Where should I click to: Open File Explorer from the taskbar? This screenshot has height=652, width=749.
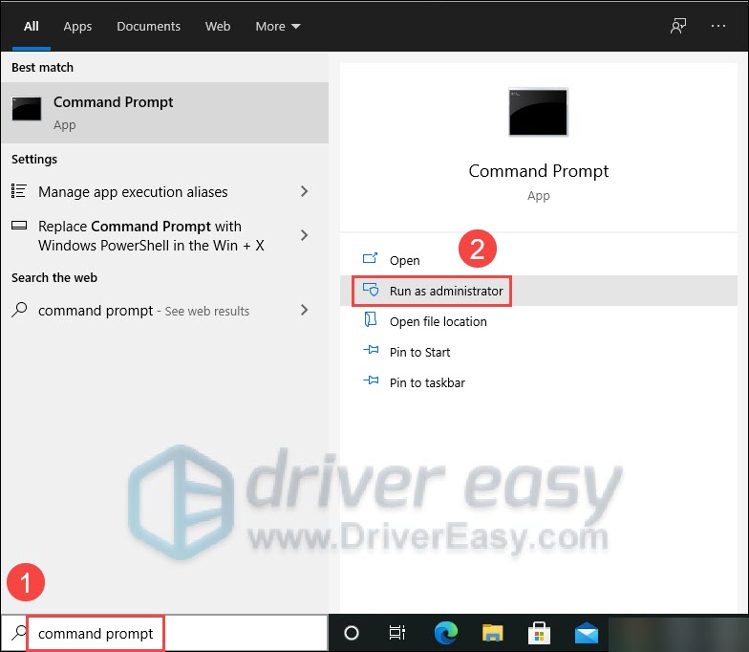(492, 633)
